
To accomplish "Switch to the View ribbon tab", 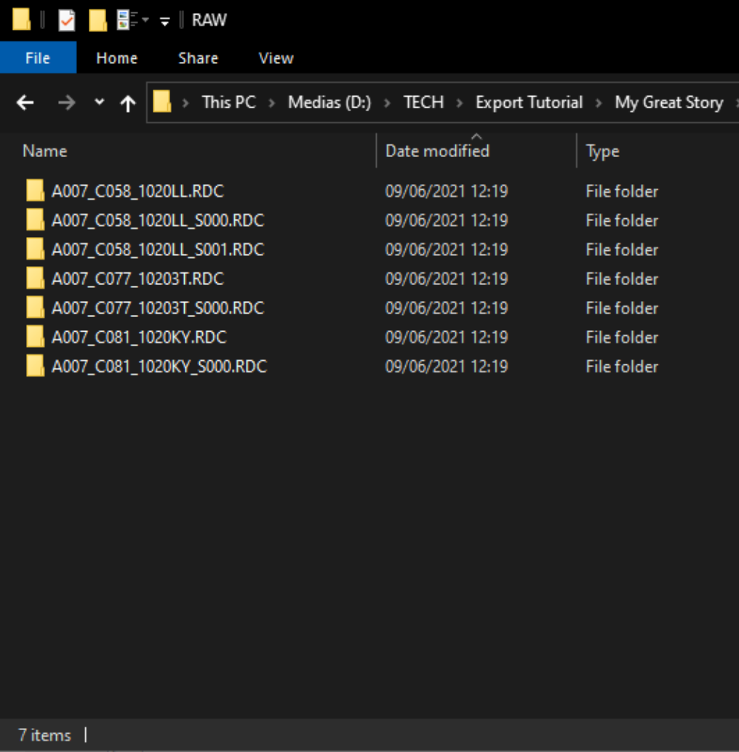I will click(275, 58).
